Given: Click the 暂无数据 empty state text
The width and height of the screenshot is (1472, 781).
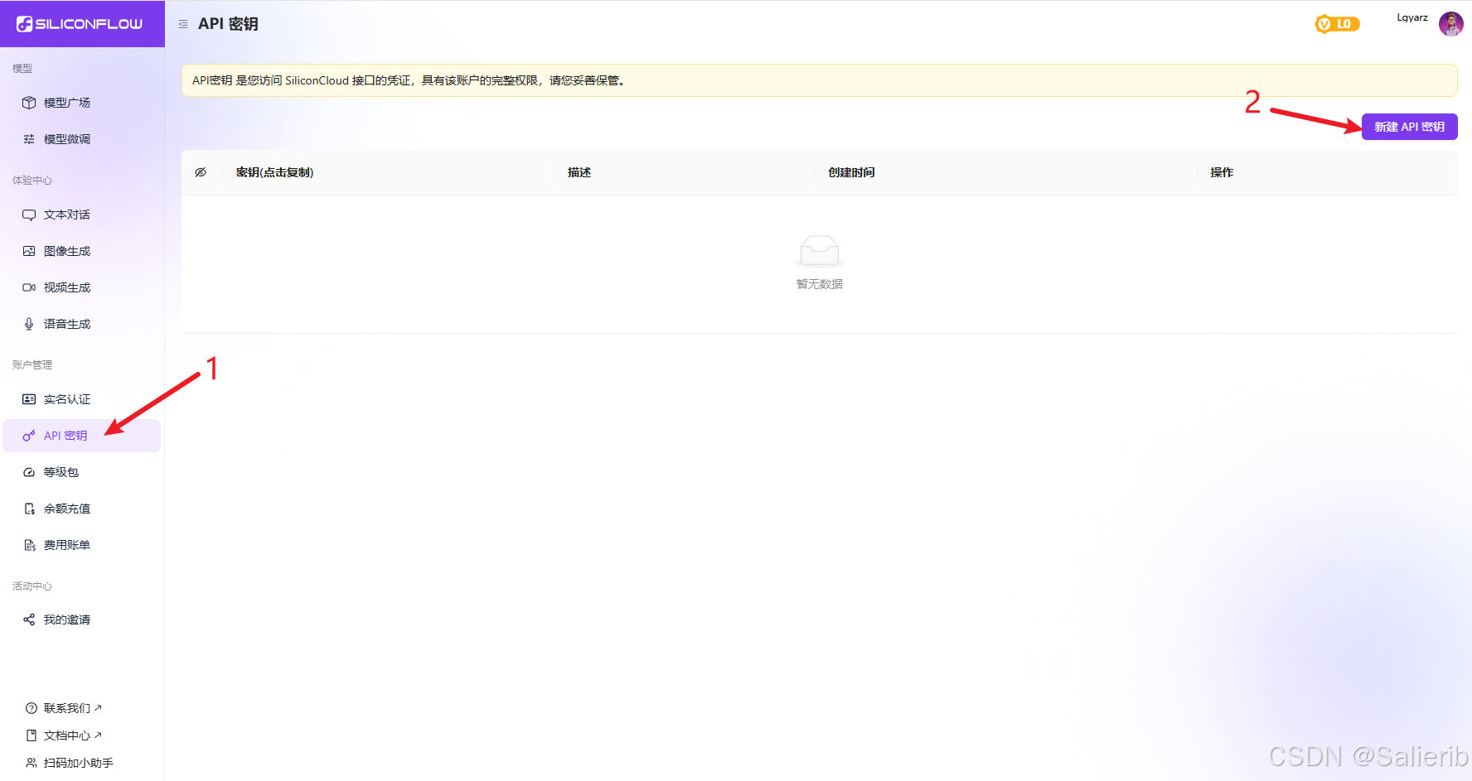Looking at the screenshot, I should [x=820, y=284].
